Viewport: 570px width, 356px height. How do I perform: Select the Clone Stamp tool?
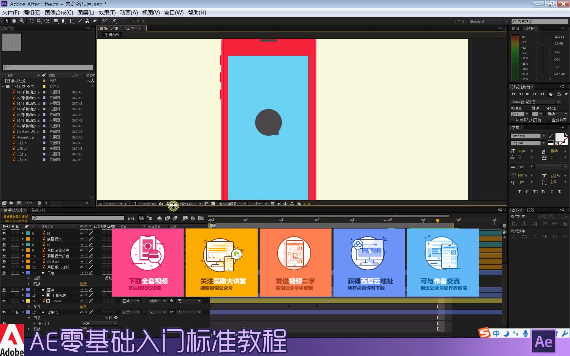(87, 21)
